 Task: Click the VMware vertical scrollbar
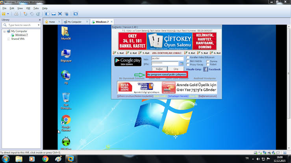click(289, 74)
